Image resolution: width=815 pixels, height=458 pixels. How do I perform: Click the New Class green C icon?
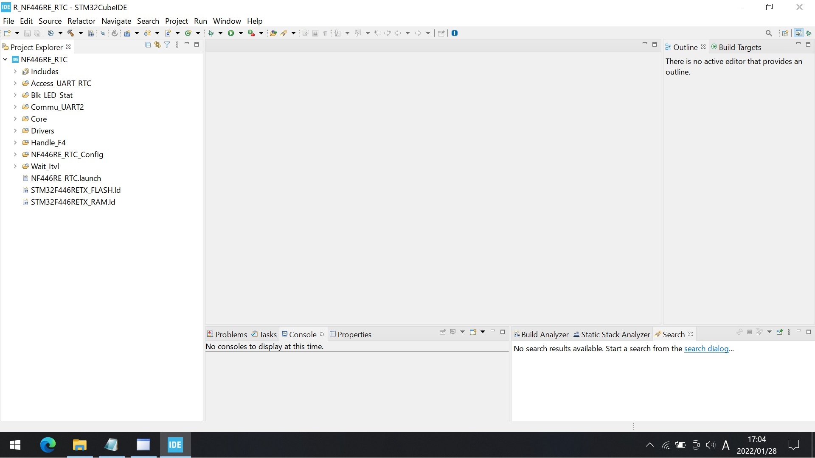(188, 33)
